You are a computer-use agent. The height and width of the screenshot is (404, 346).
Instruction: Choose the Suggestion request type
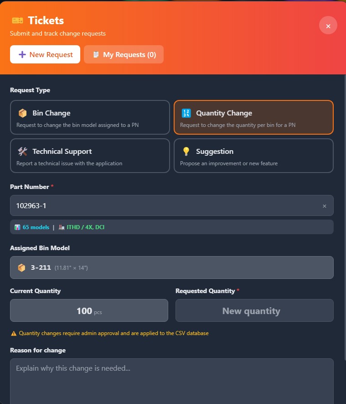[253, 156]
